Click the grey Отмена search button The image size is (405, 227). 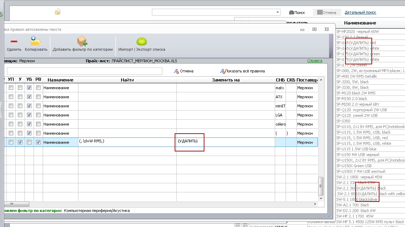[327, 12]
